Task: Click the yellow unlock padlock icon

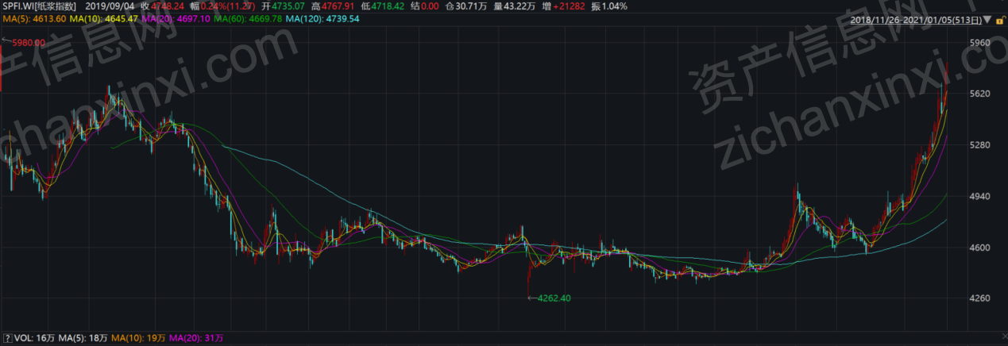Action: tap(999, 20)
